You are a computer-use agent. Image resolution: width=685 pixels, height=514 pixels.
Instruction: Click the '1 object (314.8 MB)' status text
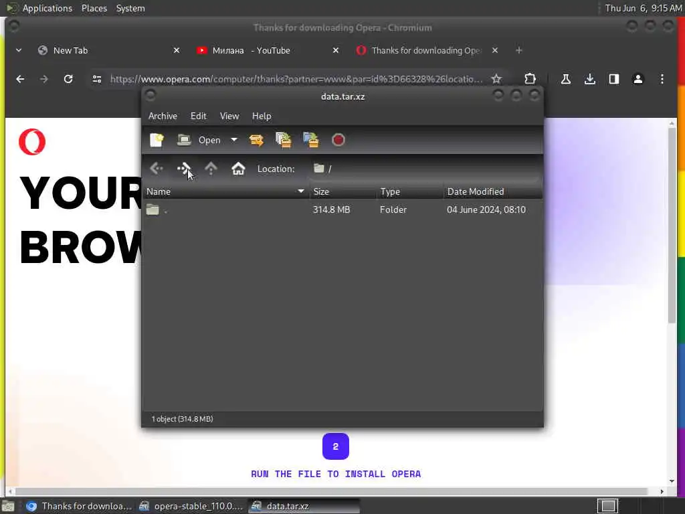[182, 419]
